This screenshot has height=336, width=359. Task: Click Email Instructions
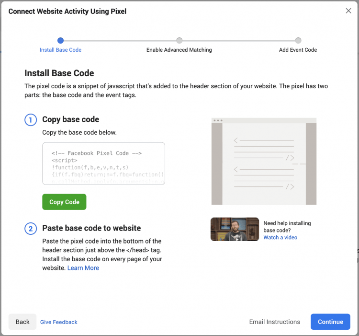click(275, 322)
